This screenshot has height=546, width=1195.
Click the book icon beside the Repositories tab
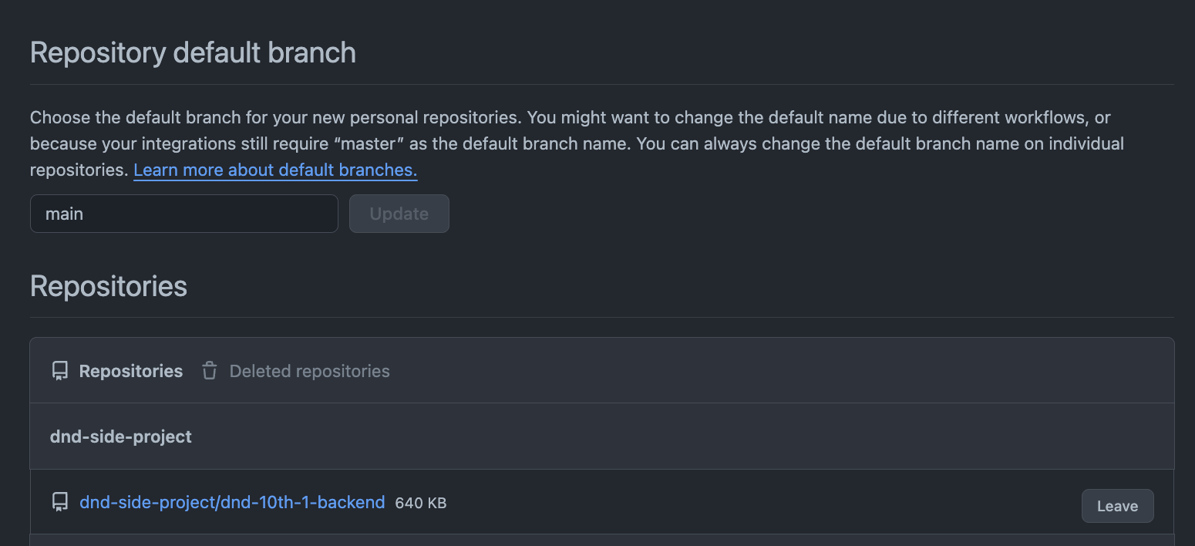click(60, 371)
